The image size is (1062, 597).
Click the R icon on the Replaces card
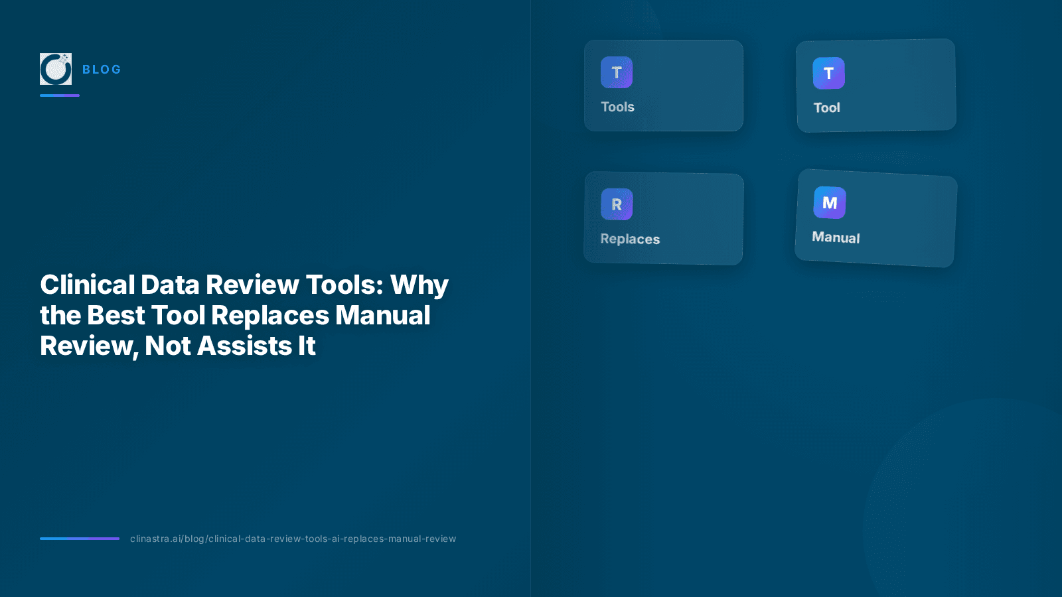[617, 204]
